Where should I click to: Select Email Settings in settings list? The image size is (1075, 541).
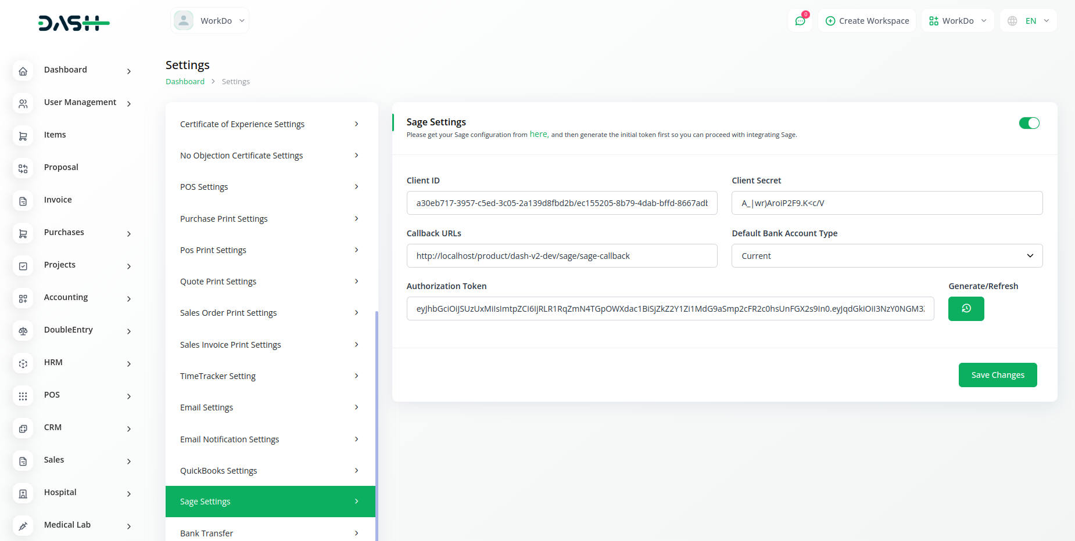[x=270, y=407]
